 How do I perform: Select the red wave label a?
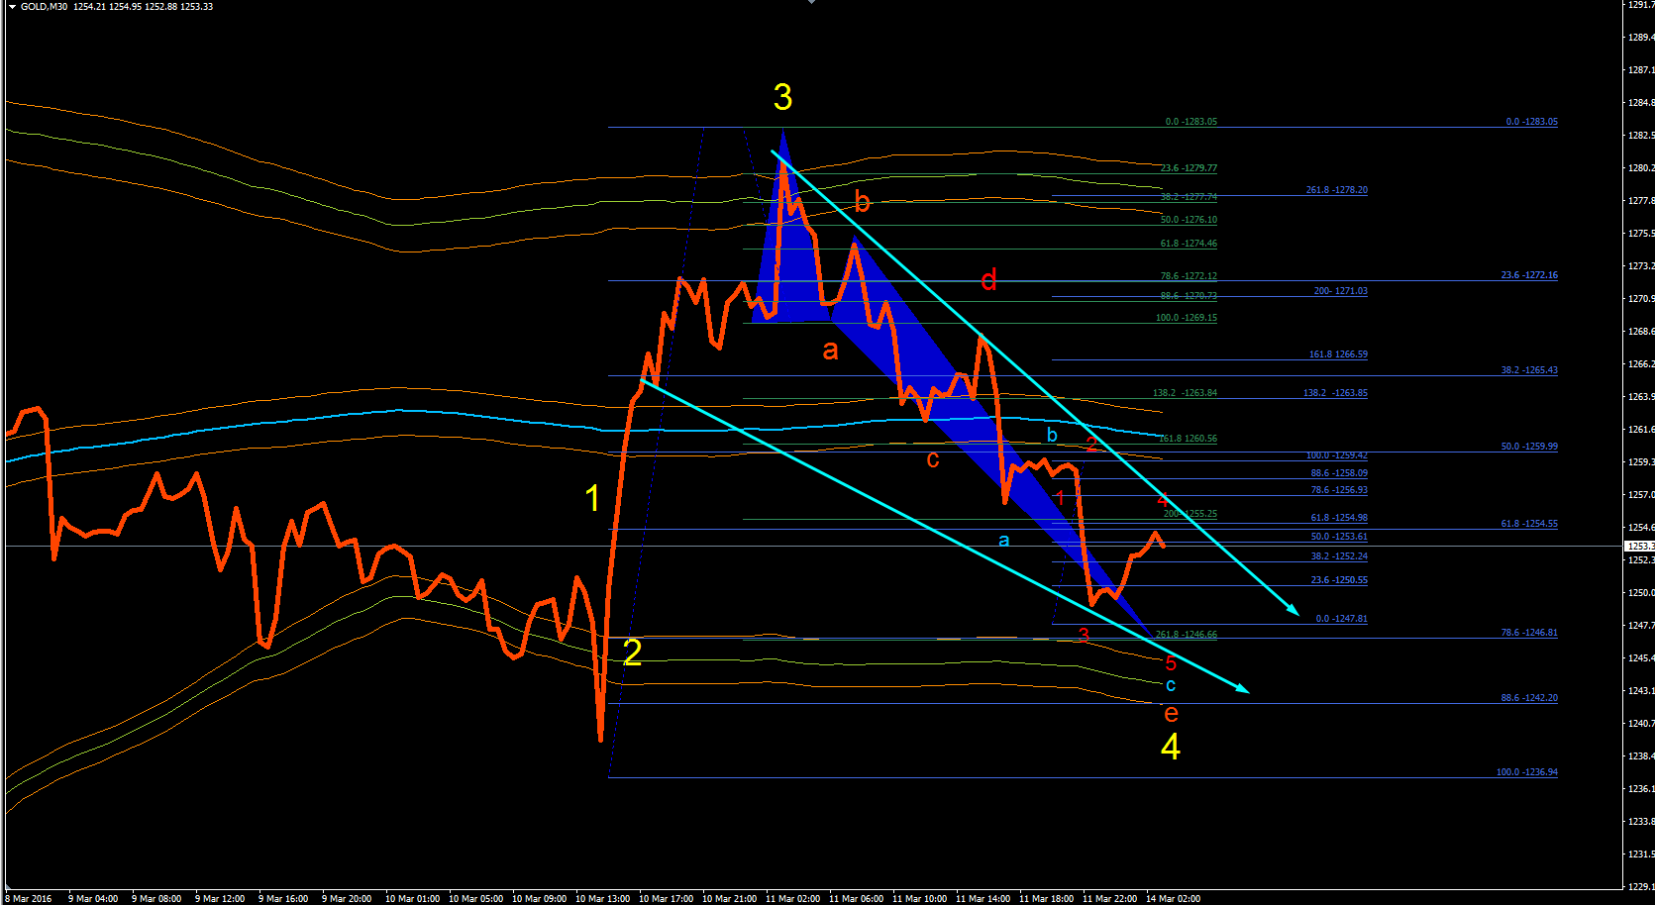[830, 350]
